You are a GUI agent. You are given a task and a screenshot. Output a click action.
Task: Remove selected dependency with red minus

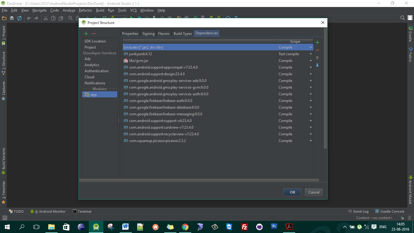317,50
